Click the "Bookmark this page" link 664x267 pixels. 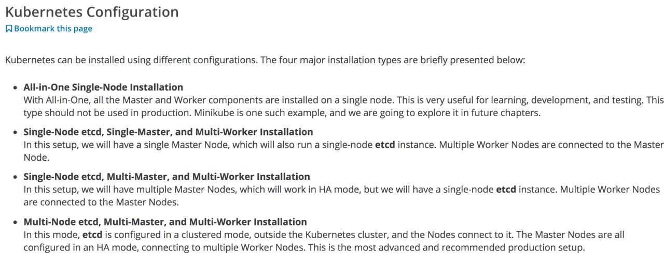(x=53, y=29)
